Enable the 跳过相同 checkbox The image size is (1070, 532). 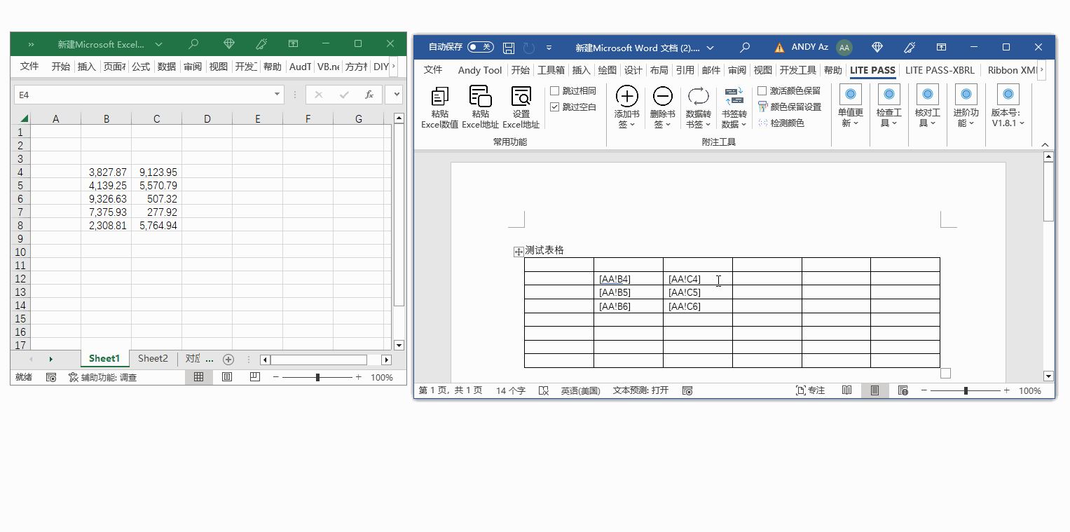[x=555, y=91]
